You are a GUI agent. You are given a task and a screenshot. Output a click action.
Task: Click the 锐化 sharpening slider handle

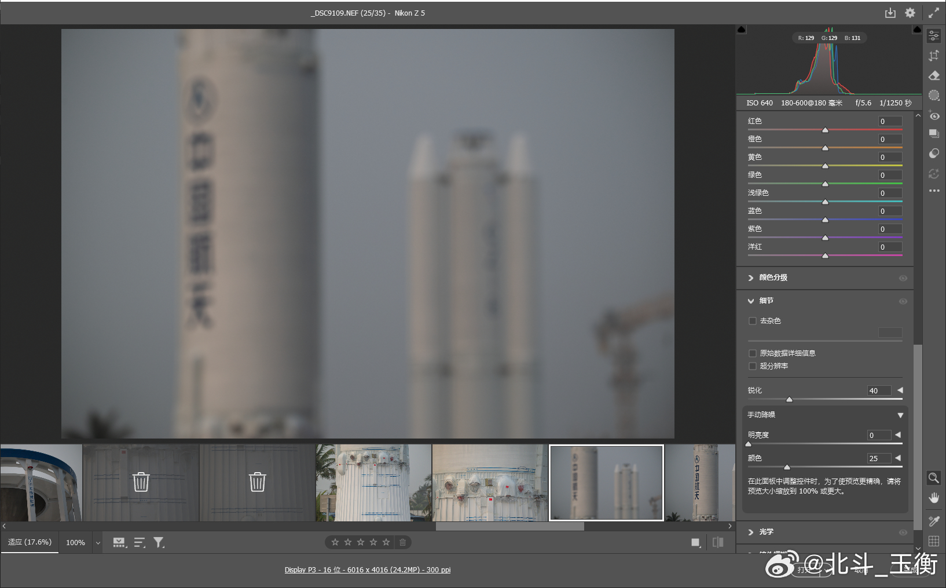point(789,399)
